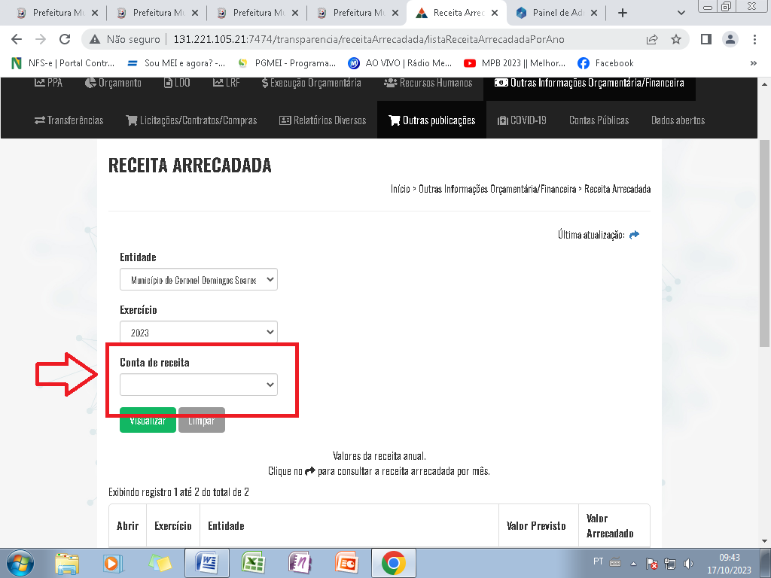Open PowerPoint from the taskbar
Viewport: 771px width, 578px height.
pyautogui.click(x=346, y=563)
